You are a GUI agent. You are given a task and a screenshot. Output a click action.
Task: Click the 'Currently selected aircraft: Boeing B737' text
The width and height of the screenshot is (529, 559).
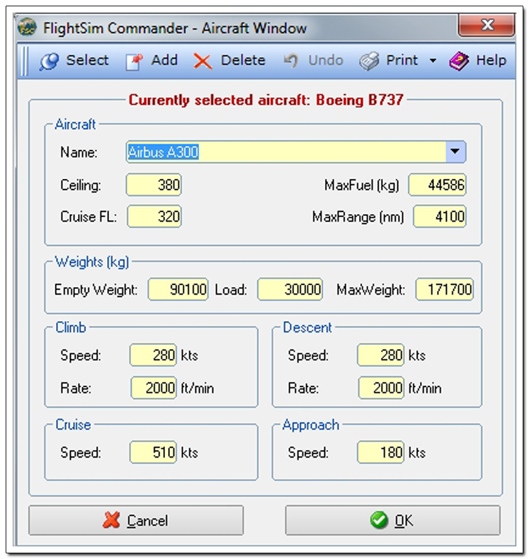[x=266, y=100]
